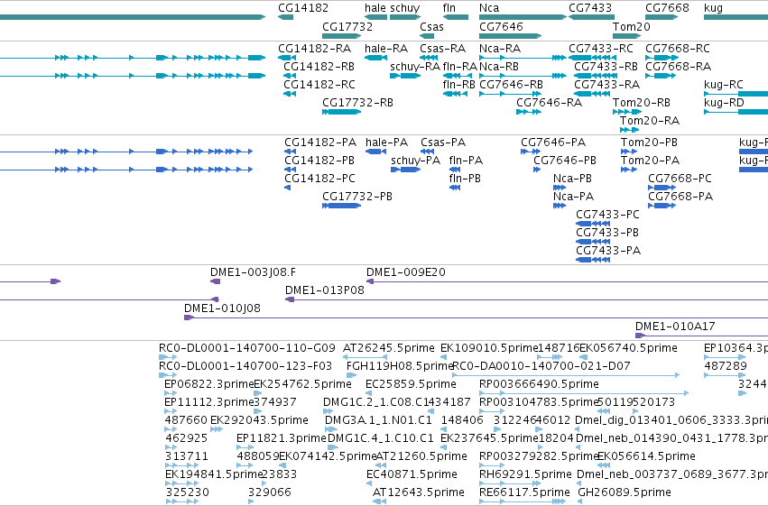Click EST AT26245.5prime
Image resolution: width=768 pixels, height=506 pixels.
point(388,348)
